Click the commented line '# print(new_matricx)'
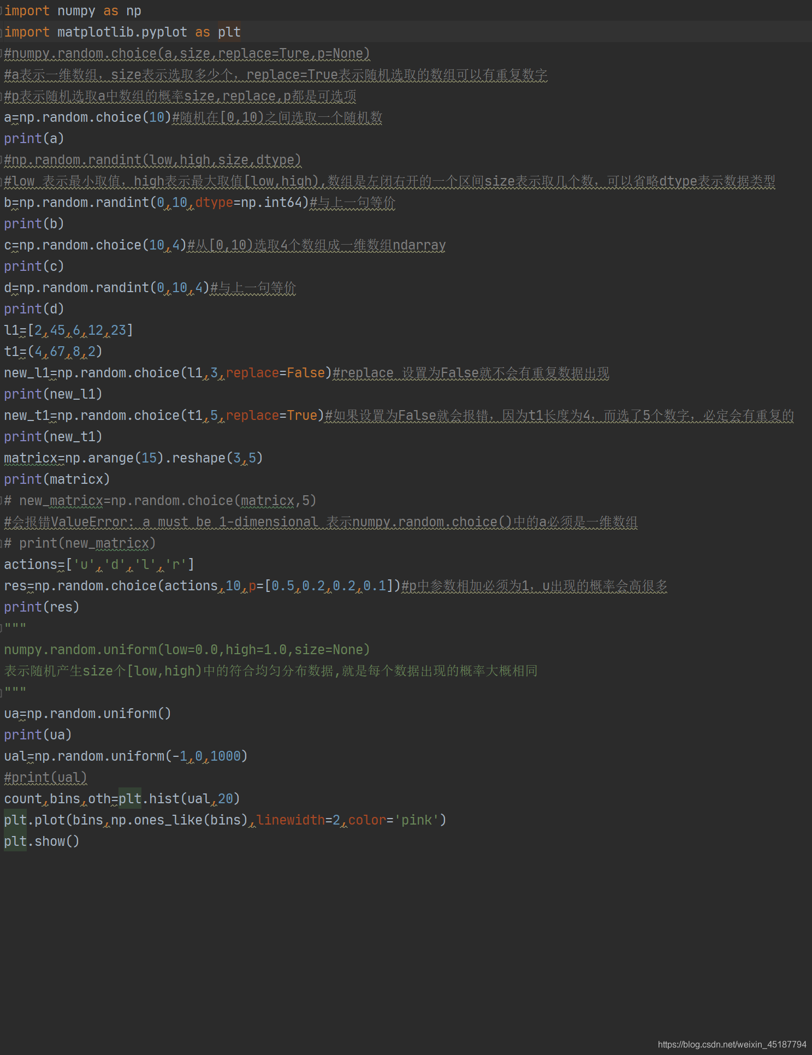The width and height of the screenshot is (812, 1055). point(80,543)
